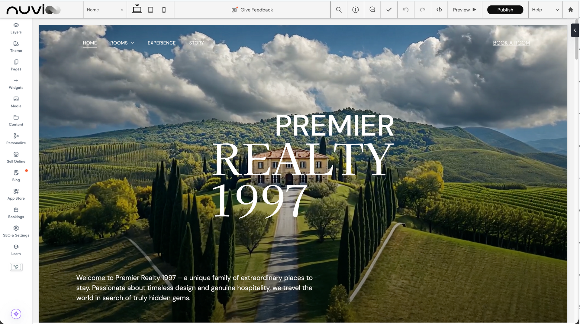Open the Theme settings
Image resolution: width=580 pixels, height=324 pixels.
[16, 47]
